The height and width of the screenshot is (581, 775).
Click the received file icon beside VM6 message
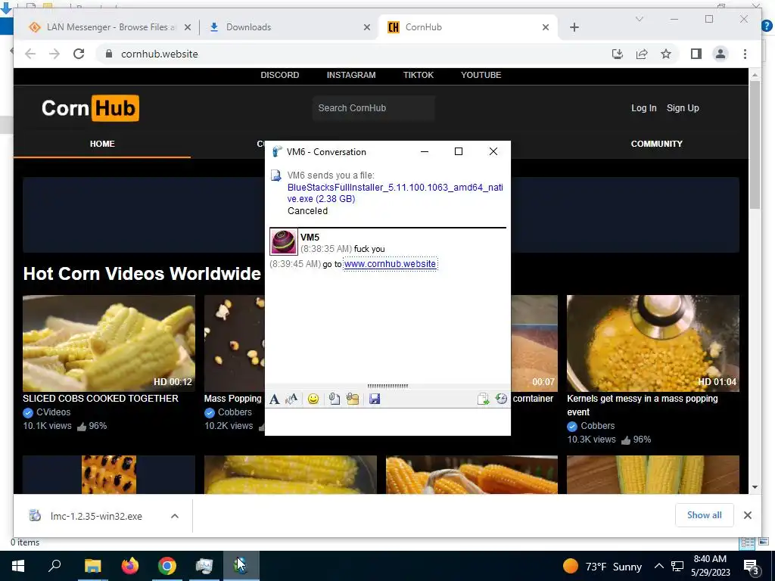point(275,176)
